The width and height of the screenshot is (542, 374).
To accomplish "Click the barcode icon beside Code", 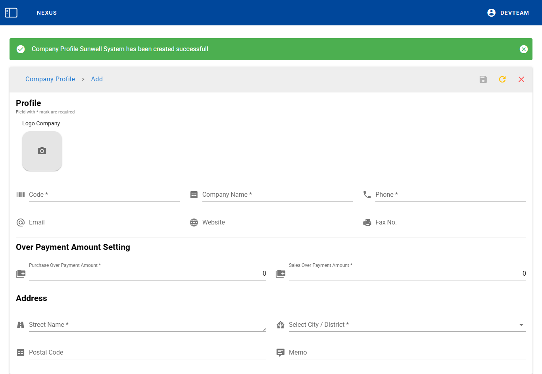I will tap(21, 195).
